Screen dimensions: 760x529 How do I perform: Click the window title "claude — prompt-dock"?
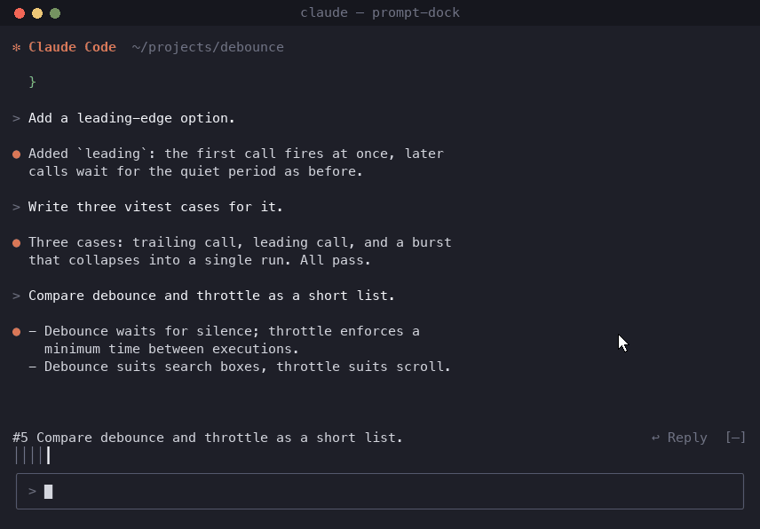click(x=380, y=12)
